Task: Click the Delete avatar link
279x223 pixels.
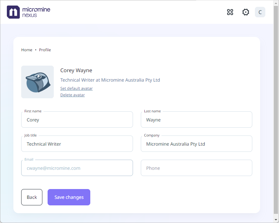Action: pyautogui.click(x=72, y=95)
